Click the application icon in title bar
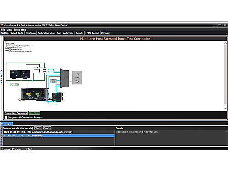 point(2,25)
